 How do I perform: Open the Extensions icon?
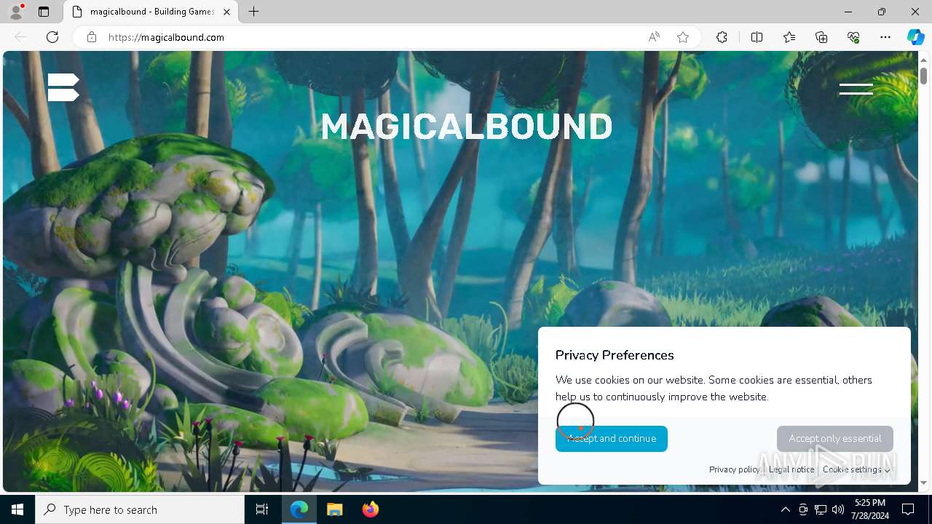[722, 37]
